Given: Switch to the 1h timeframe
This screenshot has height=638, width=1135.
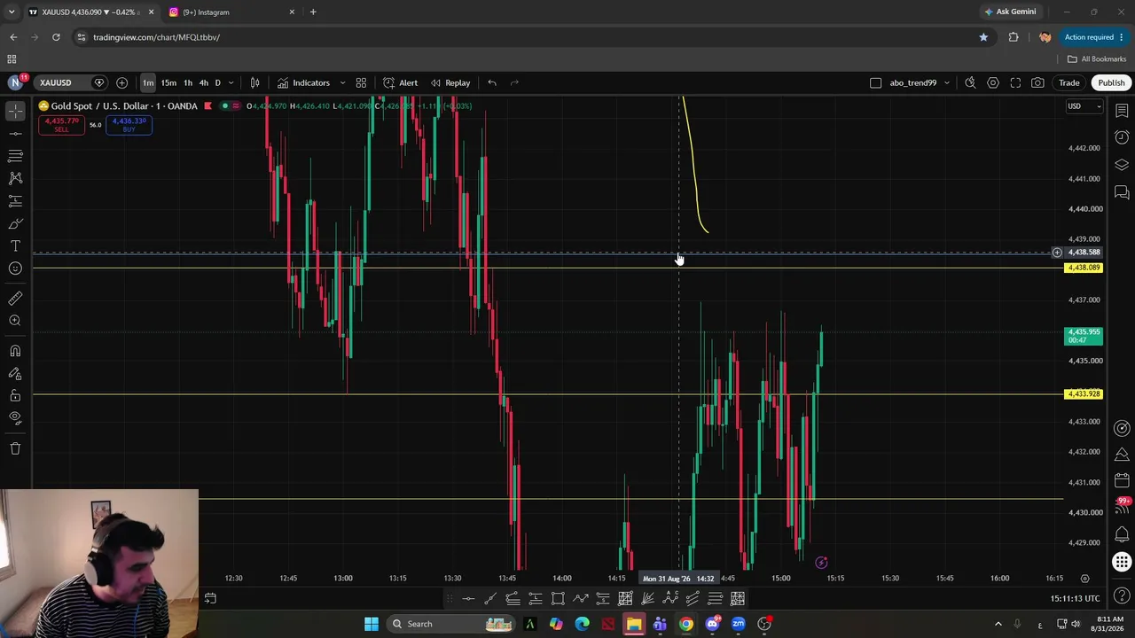Looking at the screenshot, I should [x=188, y=82].
